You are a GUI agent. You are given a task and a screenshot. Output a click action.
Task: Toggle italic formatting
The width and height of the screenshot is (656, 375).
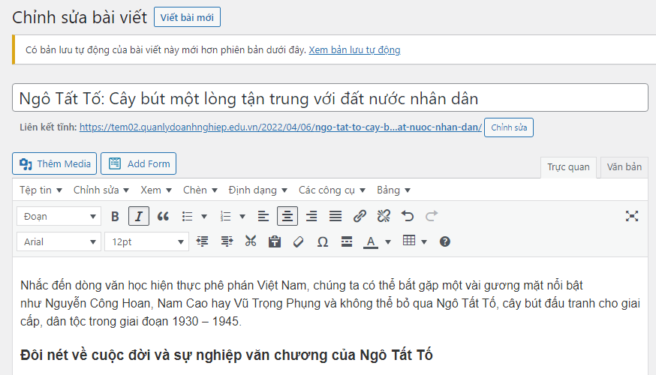[x=138, y=216]
